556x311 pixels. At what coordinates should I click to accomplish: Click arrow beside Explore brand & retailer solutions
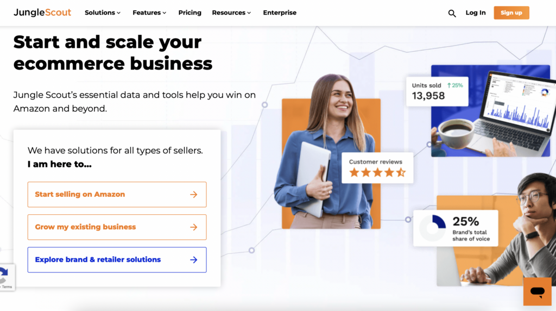coord(194,260)
